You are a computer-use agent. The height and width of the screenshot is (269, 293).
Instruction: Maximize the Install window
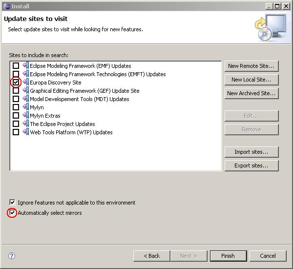(x=277, y=6)
